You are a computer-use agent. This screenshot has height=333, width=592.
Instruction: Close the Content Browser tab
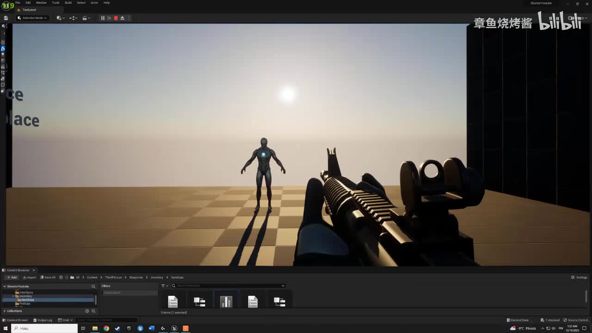(x=33, y=270)
